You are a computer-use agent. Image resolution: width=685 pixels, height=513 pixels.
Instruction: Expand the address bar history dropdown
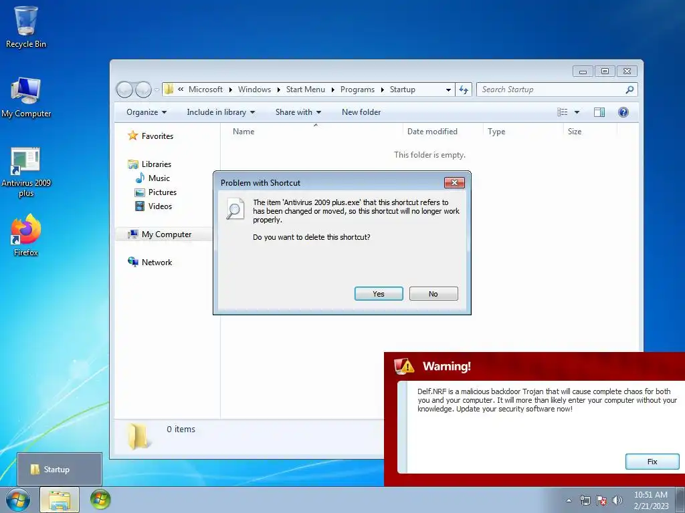[448, 90]
